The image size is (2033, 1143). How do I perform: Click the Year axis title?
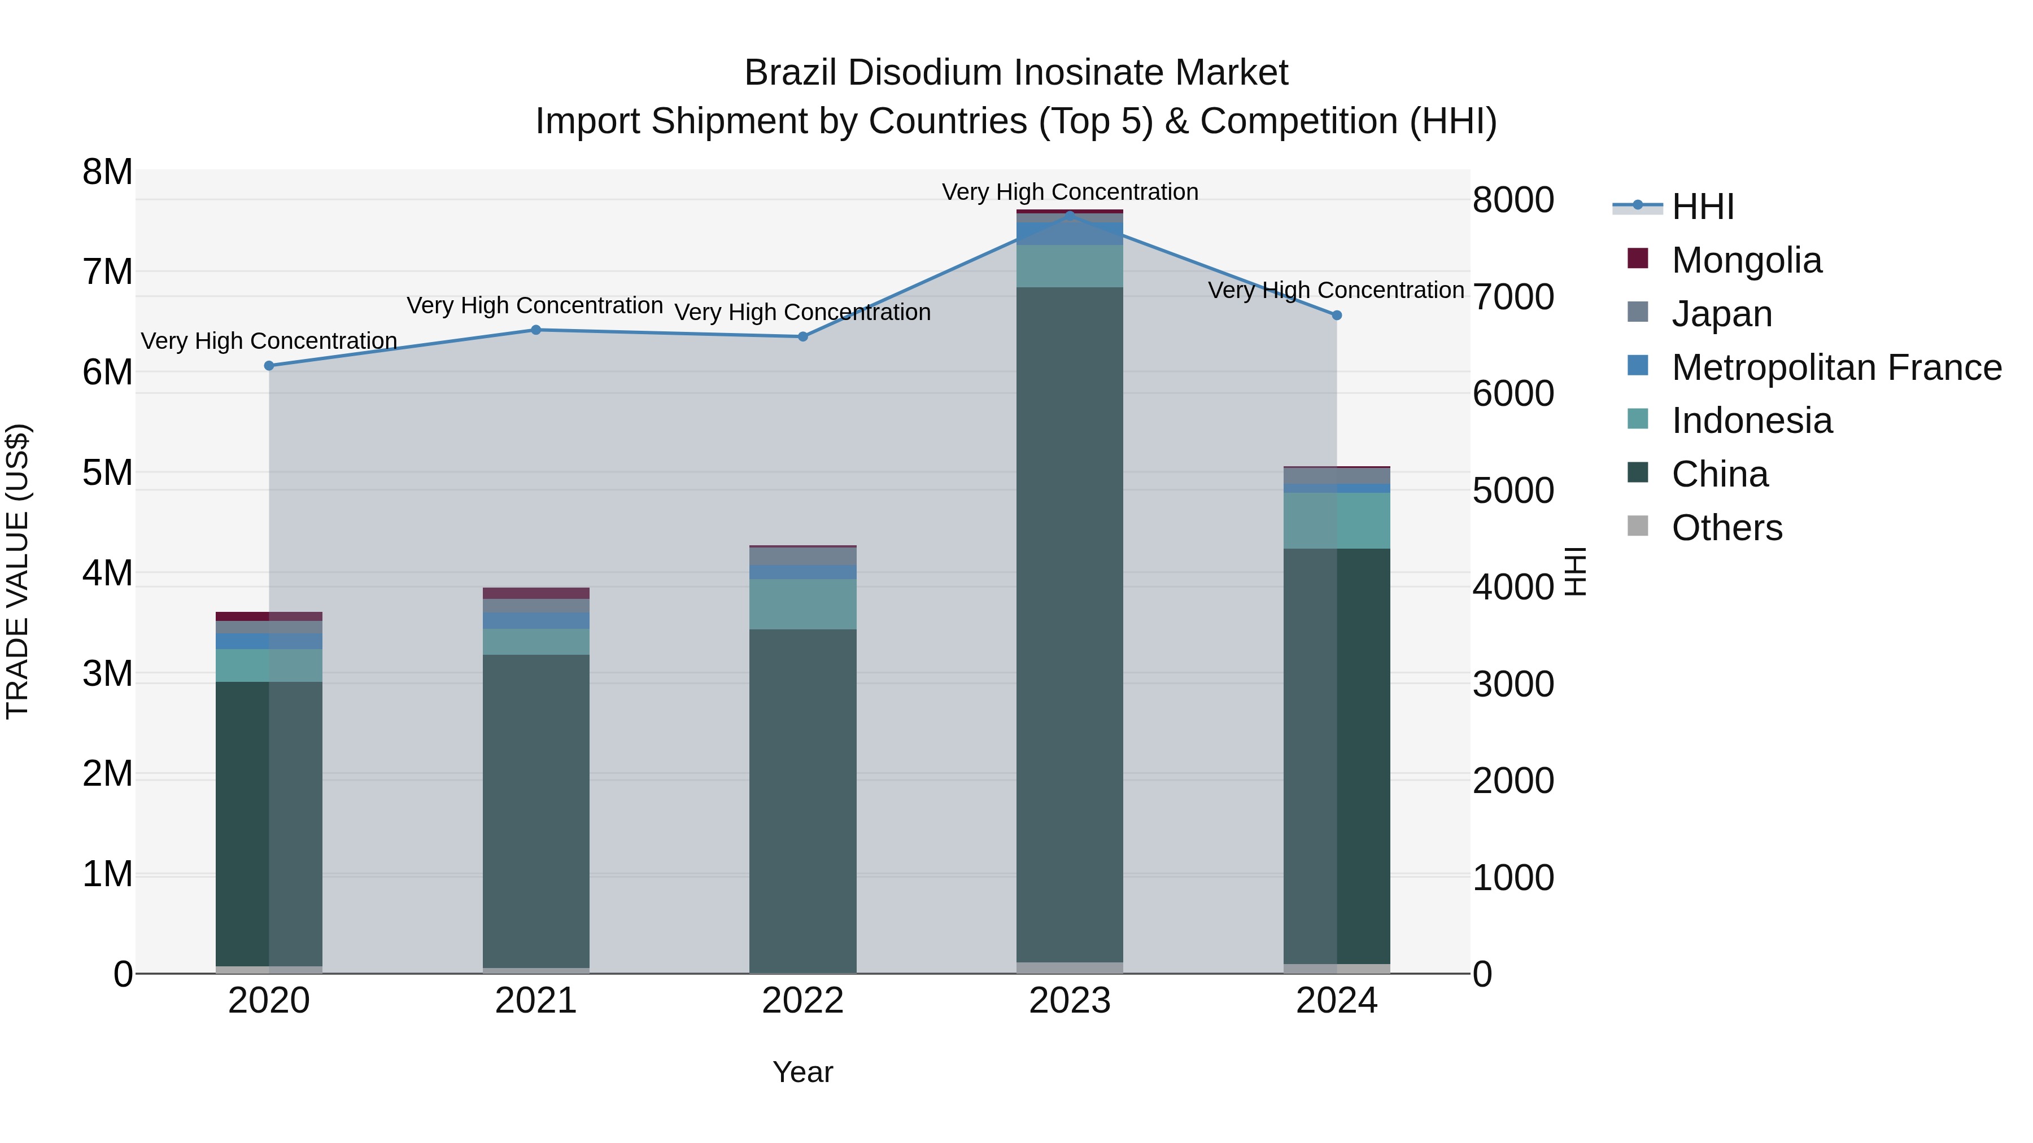pyautogui.click(x=802, y=1073)
